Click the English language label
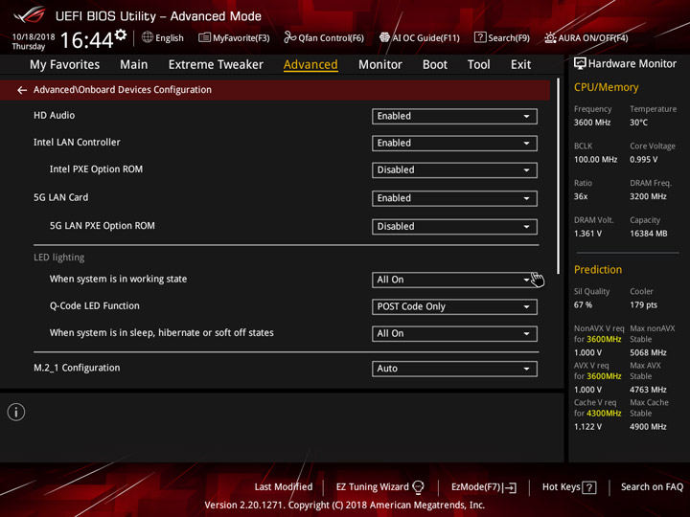 [170, 38]
